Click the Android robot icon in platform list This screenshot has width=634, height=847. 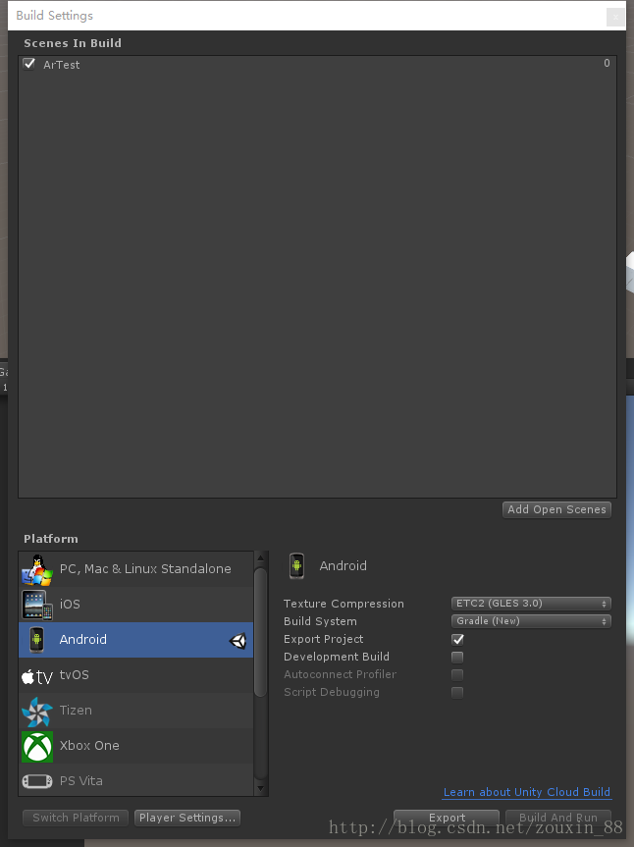click(x=36, y=640)
